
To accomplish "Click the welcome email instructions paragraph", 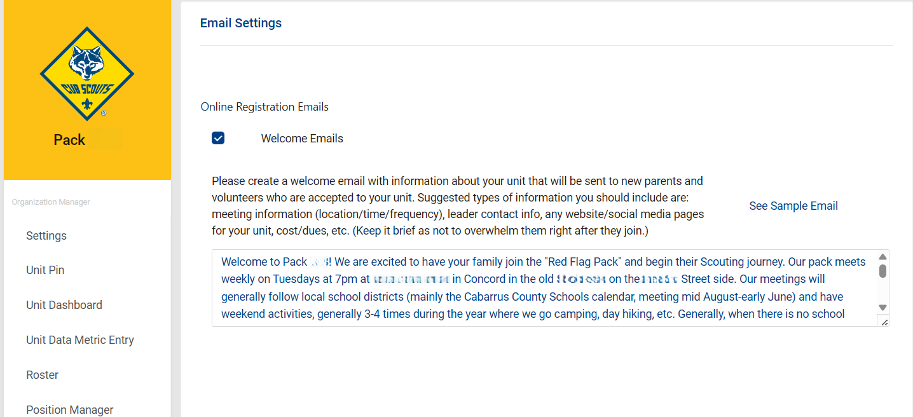I will (458, 206).
